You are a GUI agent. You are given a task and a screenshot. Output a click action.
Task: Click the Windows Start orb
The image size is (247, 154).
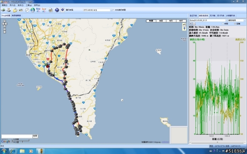pyautogui.click(x=4, y=151)
